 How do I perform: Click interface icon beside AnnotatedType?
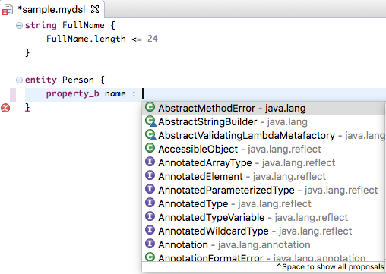pyautogui.click(x=150, y=203)
